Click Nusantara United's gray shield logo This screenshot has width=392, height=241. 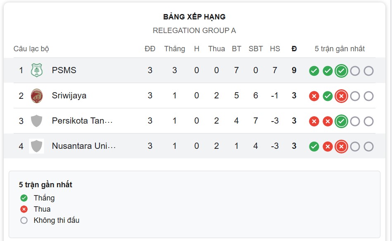pos(36,146)
